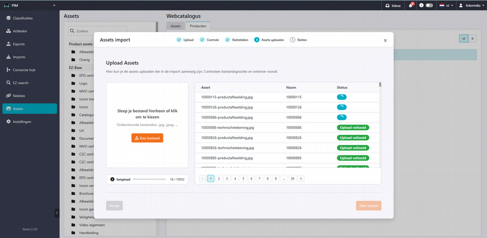This screenshot has height=238, width=487.
Task: Go to page 39 of asset list
Action: pyautogui.click(x=292, y=179)
